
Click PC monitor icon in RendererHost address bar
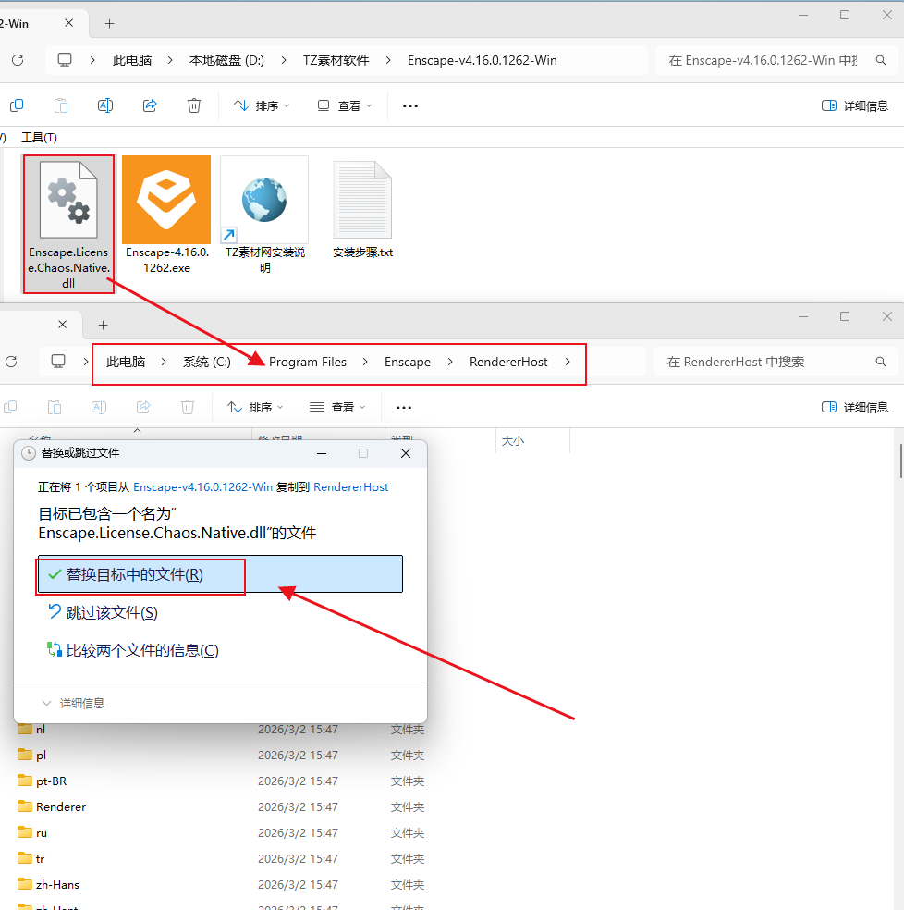[x=58, y=362]
